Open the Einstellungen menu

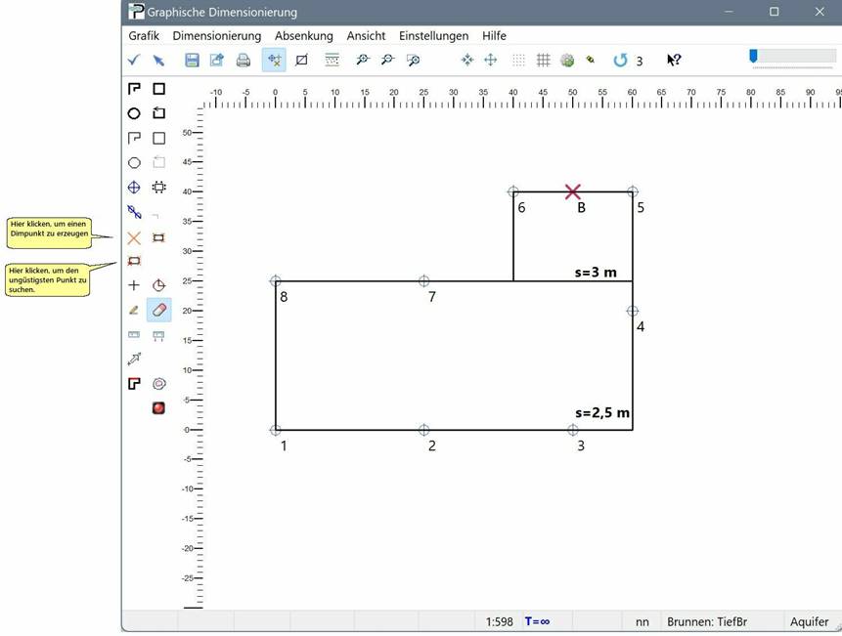point(433,36)
